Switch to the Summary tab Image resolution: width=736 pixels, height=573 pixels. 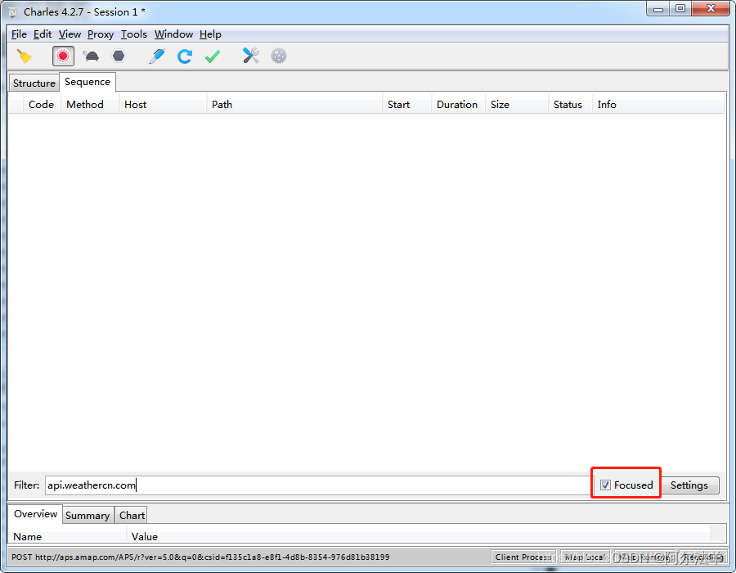pyautogui.click(x=88, y=515)
